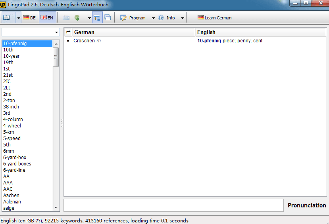
Task: Expand the Program dropdown arrow
Action: (153, 18)
